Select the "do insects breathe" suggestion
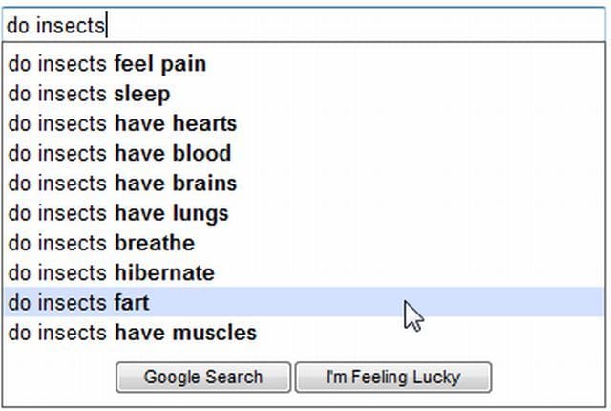This screenshot has height=411, width=611. (x=101, y=243)
